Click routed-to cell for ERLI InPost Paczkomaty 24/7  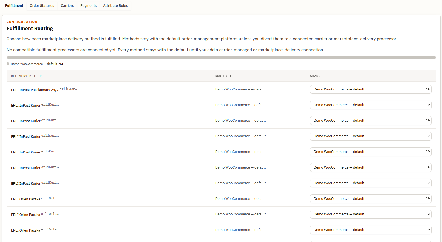click(x=240, y=89)
